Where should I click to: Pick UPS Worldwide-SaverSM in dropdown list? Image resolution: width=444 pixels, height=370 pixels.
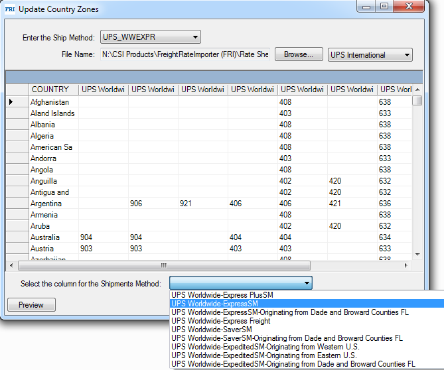point(212,330)
